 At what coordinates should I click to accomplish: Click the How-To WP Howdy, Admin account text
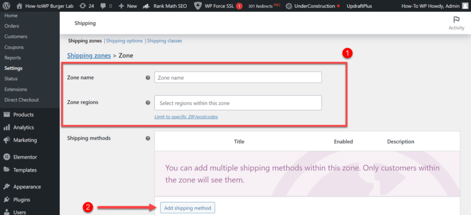pos(431,6)
